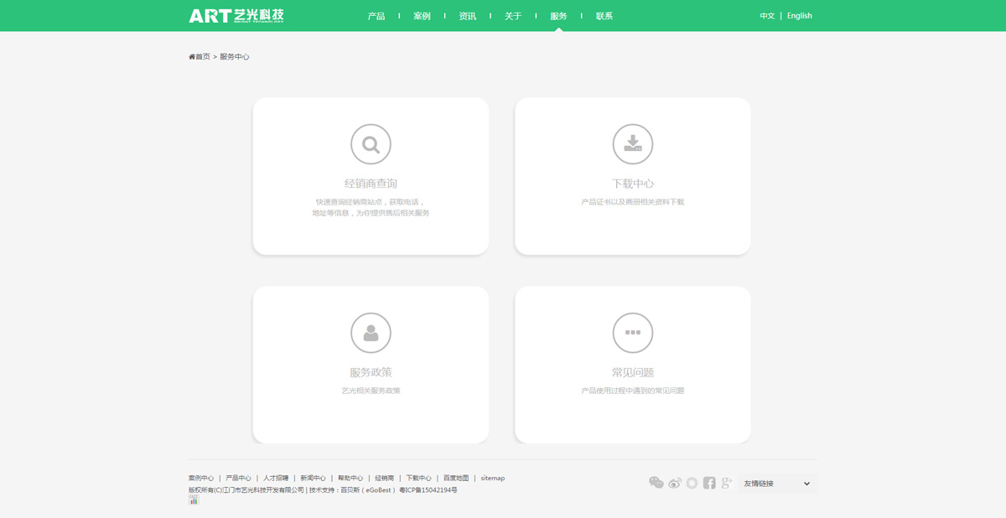Open the 人才招聘 footer link
This screenshot has width=1006, height=518.
[276, 478]
